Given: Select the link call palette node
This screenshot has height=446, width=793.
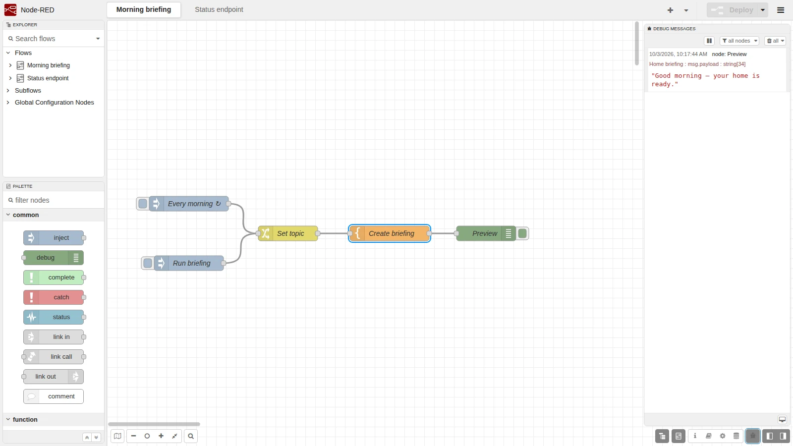Looking at the screenshot, I should [54, 357].
